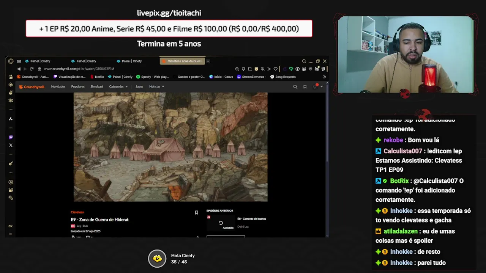This screenshot has width=486, height=273.
Task: Add page to bookmarks heart icon
Action: pyautogui.click(x=276, y=69)
